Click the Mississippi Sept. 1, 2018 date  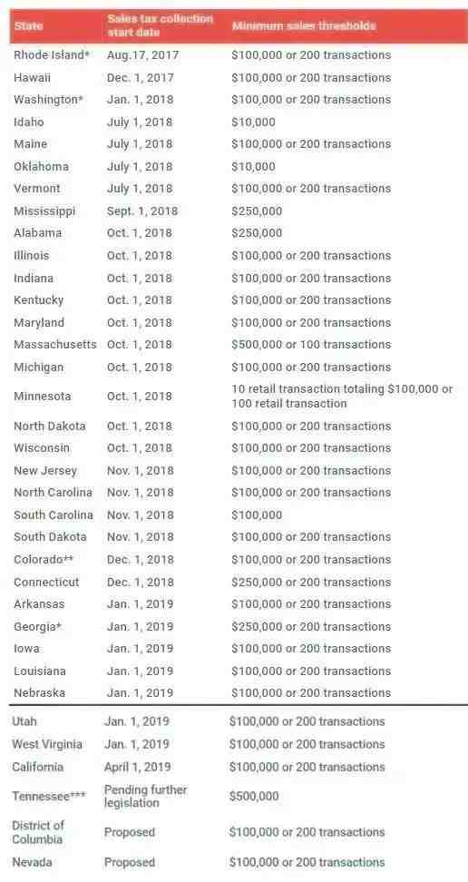[142, 211]
